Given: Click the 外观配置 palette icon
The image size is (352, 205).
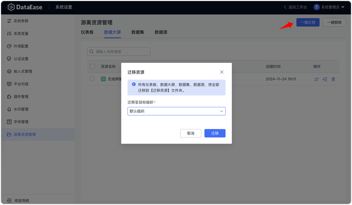Looking at the screenshot, I should (x=9, y=46).
